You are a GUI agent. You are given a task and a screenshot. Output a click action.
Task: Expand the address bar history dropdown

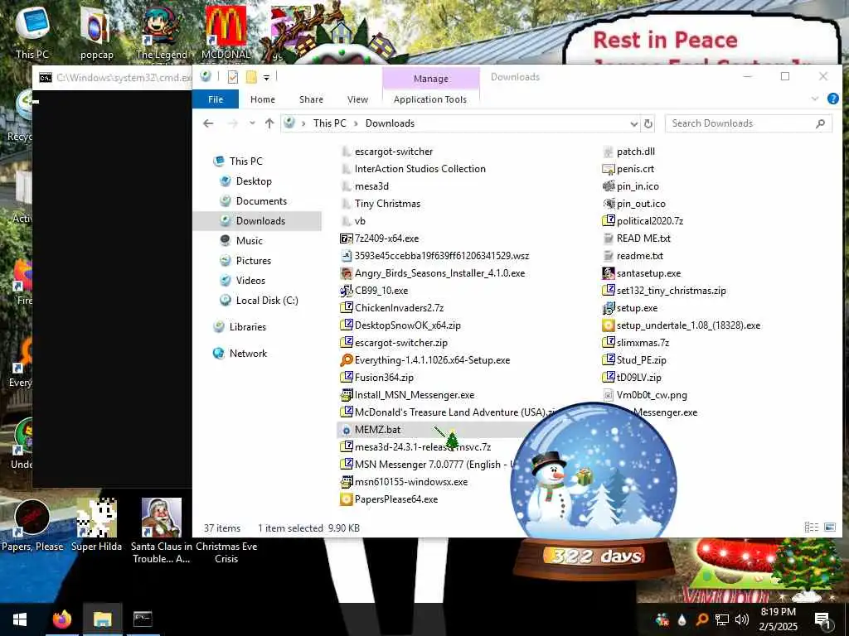(x=634, y=124)
